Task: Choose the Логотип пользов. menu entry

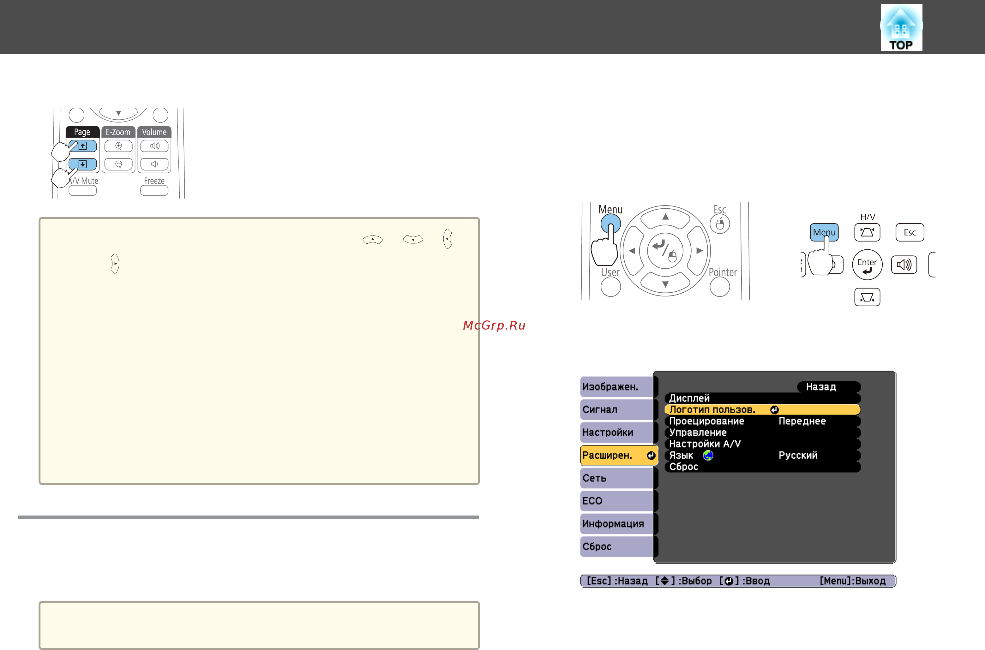Action: tap(762, 409)
